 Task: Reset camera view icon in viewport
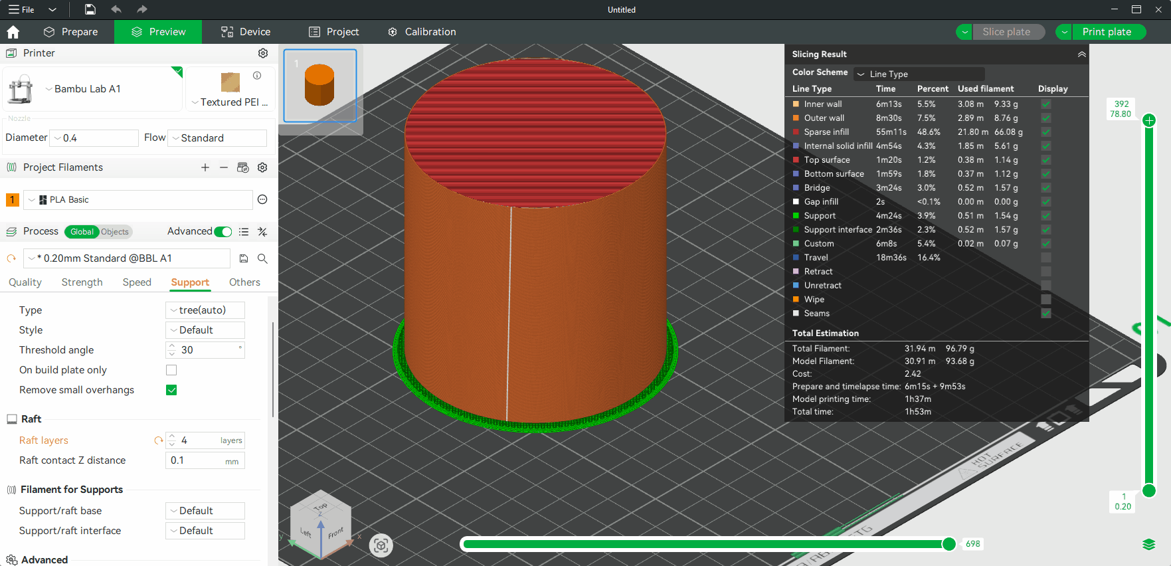tap(381, 545)
